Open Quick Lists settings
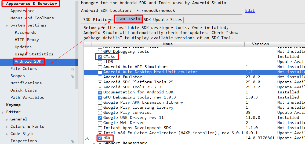Screen dimensions: 305x144 [24, 90]
